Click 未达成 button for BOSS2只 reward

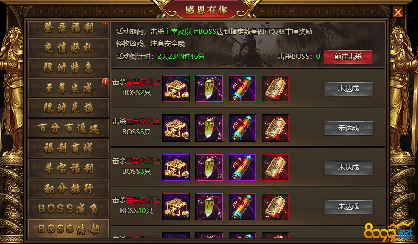349,89
